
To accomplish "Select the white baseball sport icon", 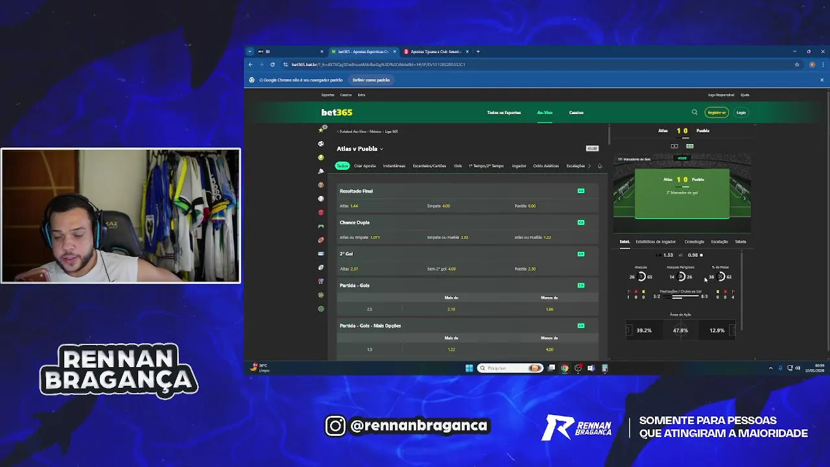I will click(320, 198).
